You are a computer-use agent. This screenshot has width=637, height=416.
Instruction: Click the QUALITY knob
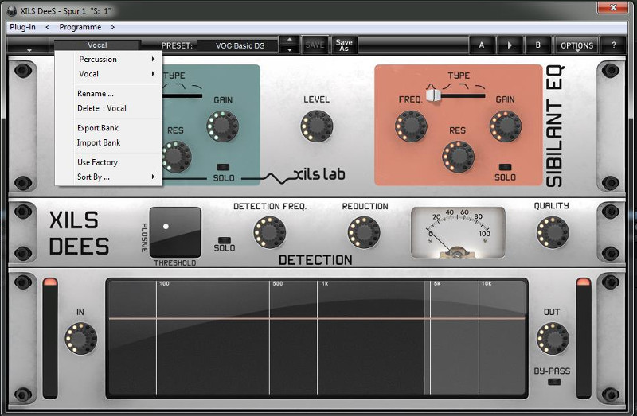(x=552, y=232)
